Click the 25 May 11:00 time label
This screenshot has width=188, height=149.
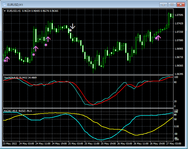coord(92,143)
